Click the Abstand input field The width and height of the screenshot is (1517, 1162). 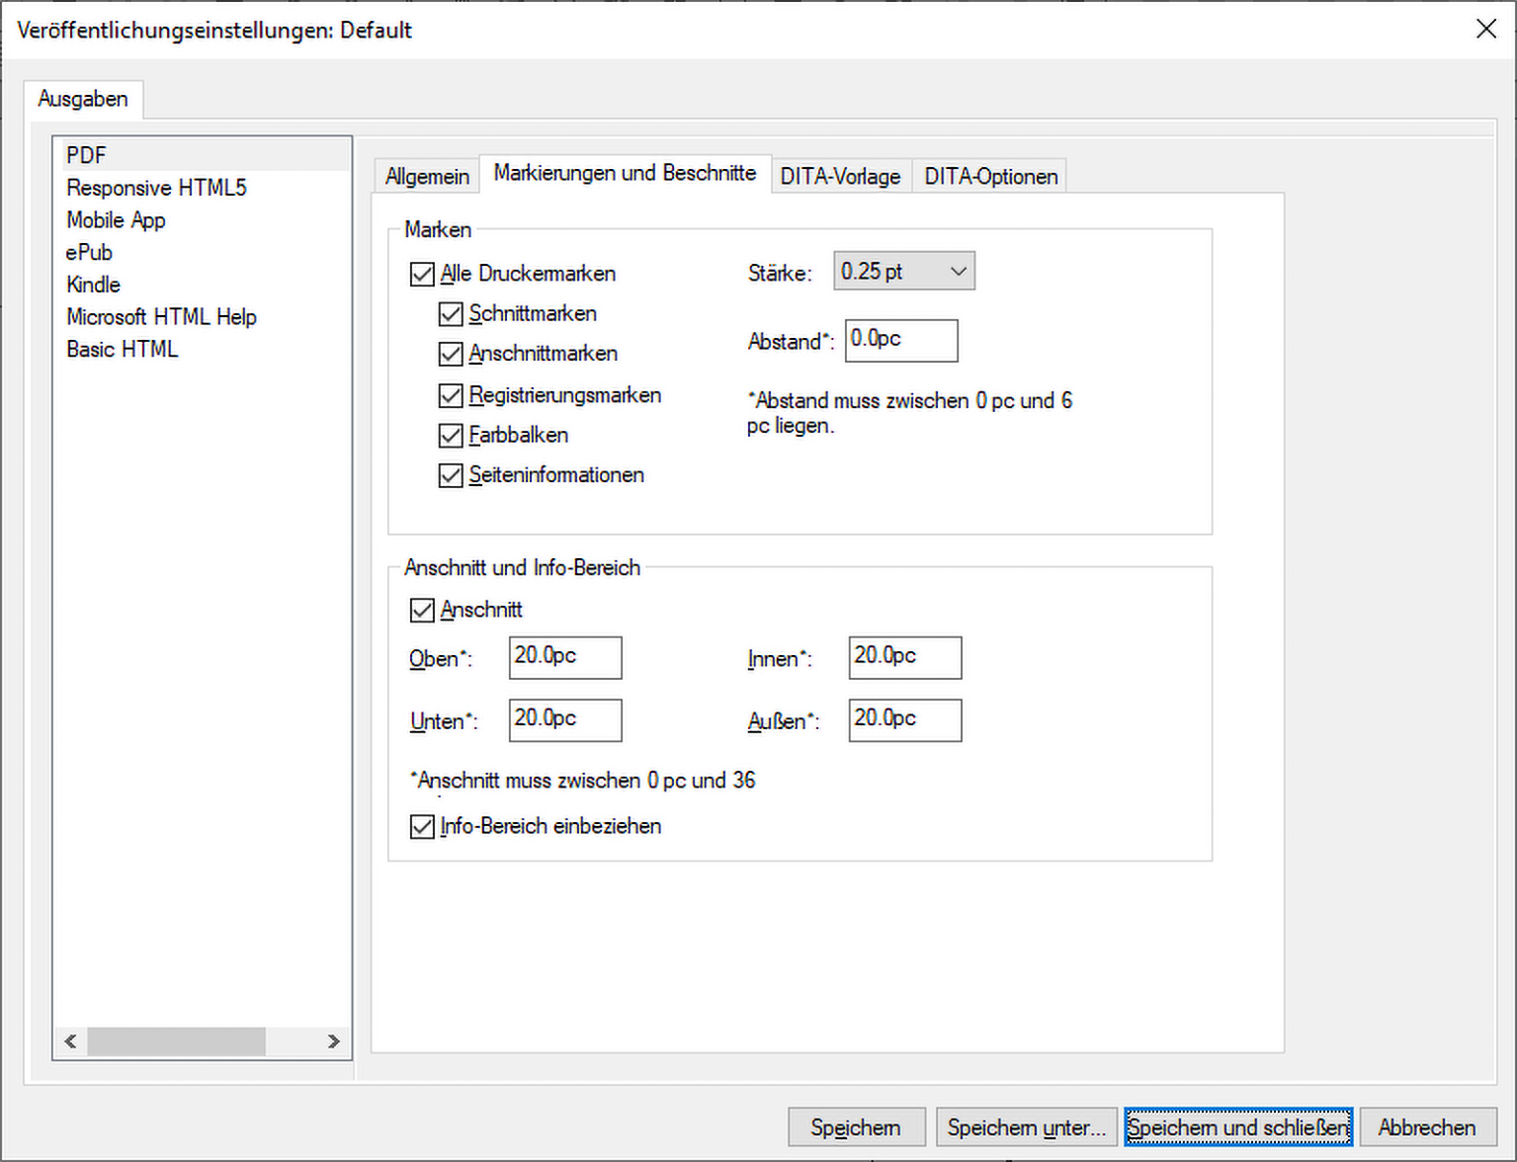coord(900,340)
